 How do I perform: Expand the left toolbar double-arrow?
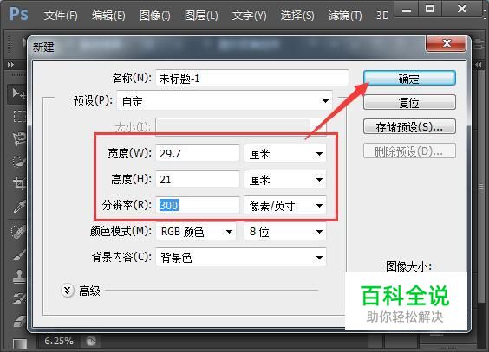coord(10,65)
